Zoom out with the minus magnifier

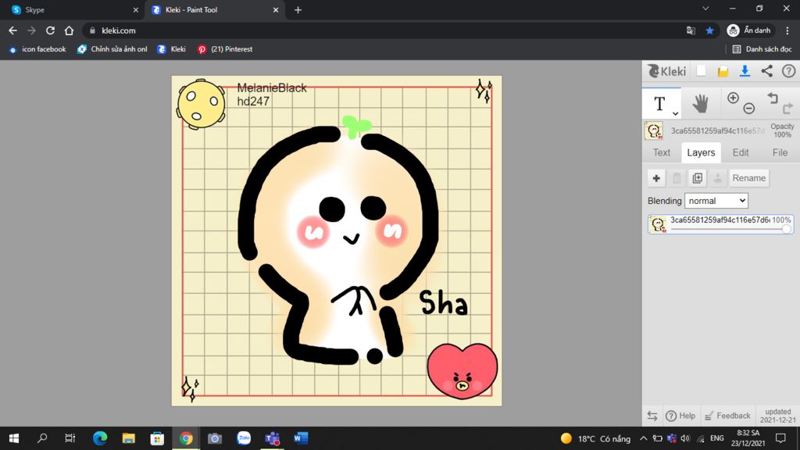[x=748, y=108]
